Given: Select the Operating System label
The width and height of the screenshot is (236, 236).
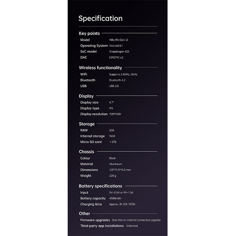Looking at the screenshot, I should [94, 46].
